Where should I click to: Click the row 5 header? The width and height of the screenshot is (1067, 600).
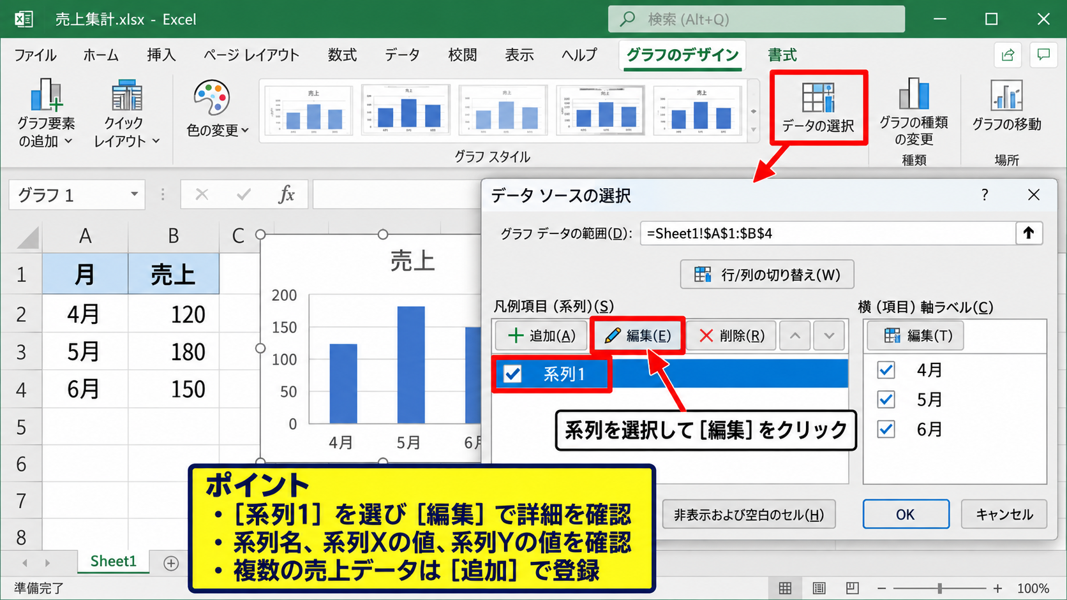pyautogui.click(x=21, y=427)
